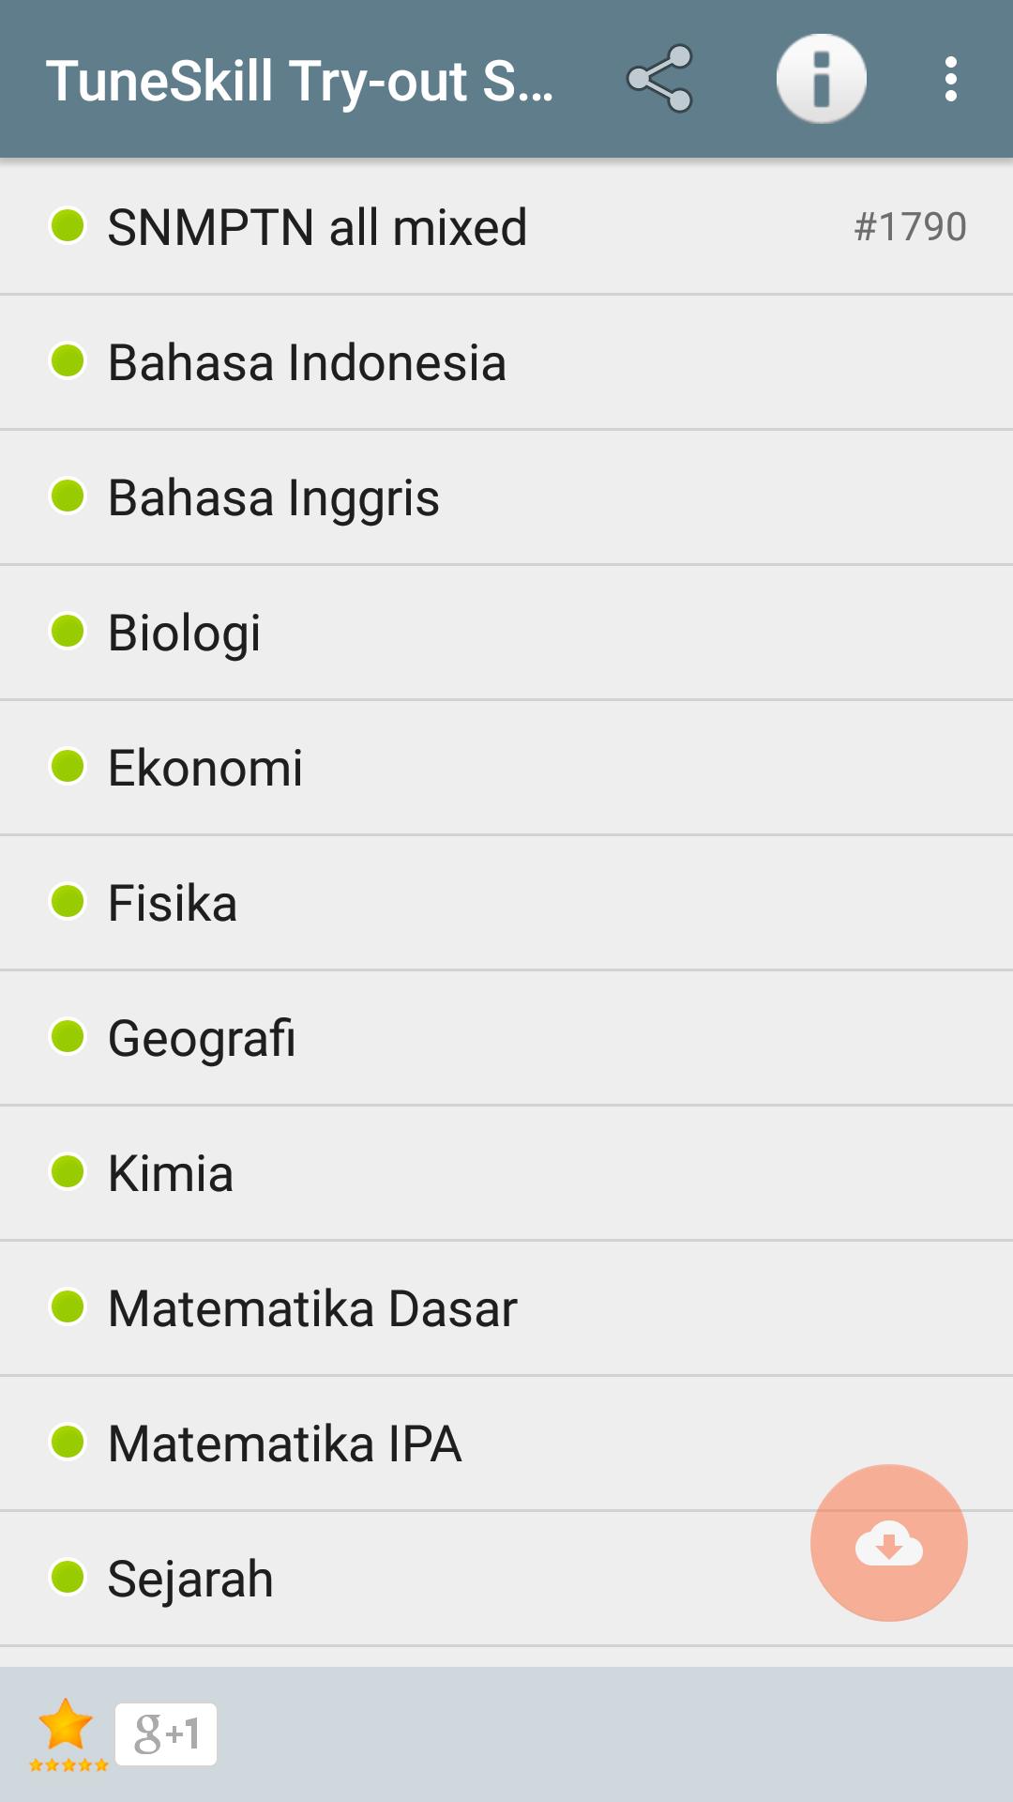Click the Google +1 button
This screenshot has width=1013, height=1802.
[166, 1733]
